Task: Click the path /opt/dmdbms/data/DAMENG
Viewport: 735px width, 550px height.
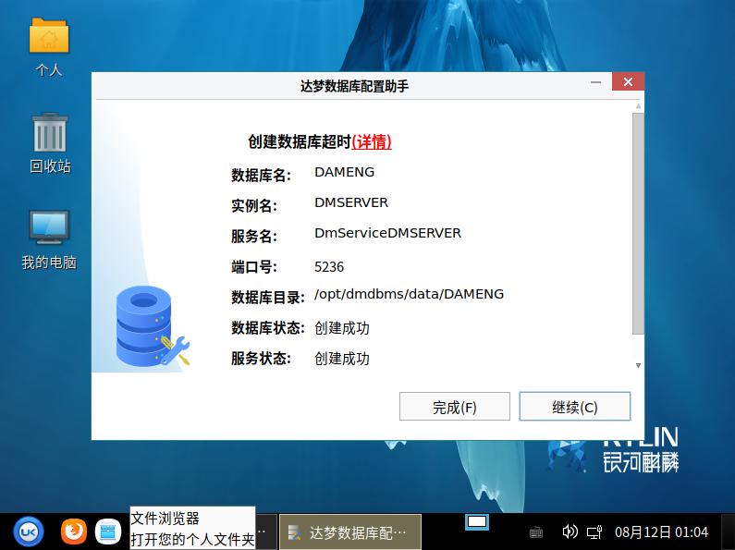Action: [410, 294]
